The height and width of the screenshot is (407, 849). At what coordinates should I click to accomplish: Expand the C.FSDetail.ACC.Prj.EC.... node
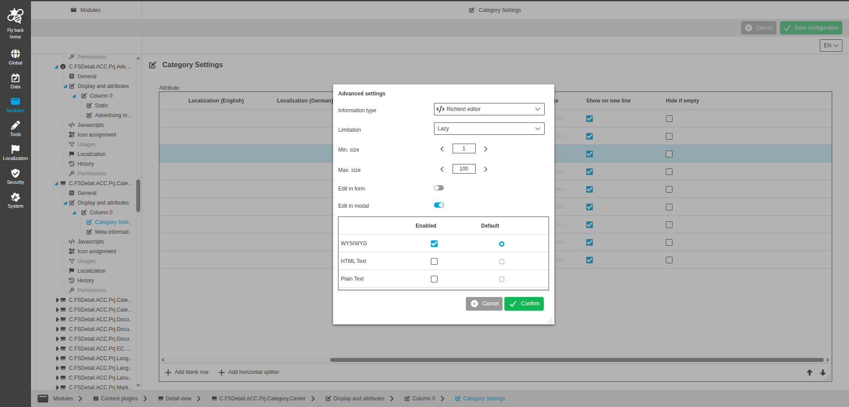tap(57, 349)
